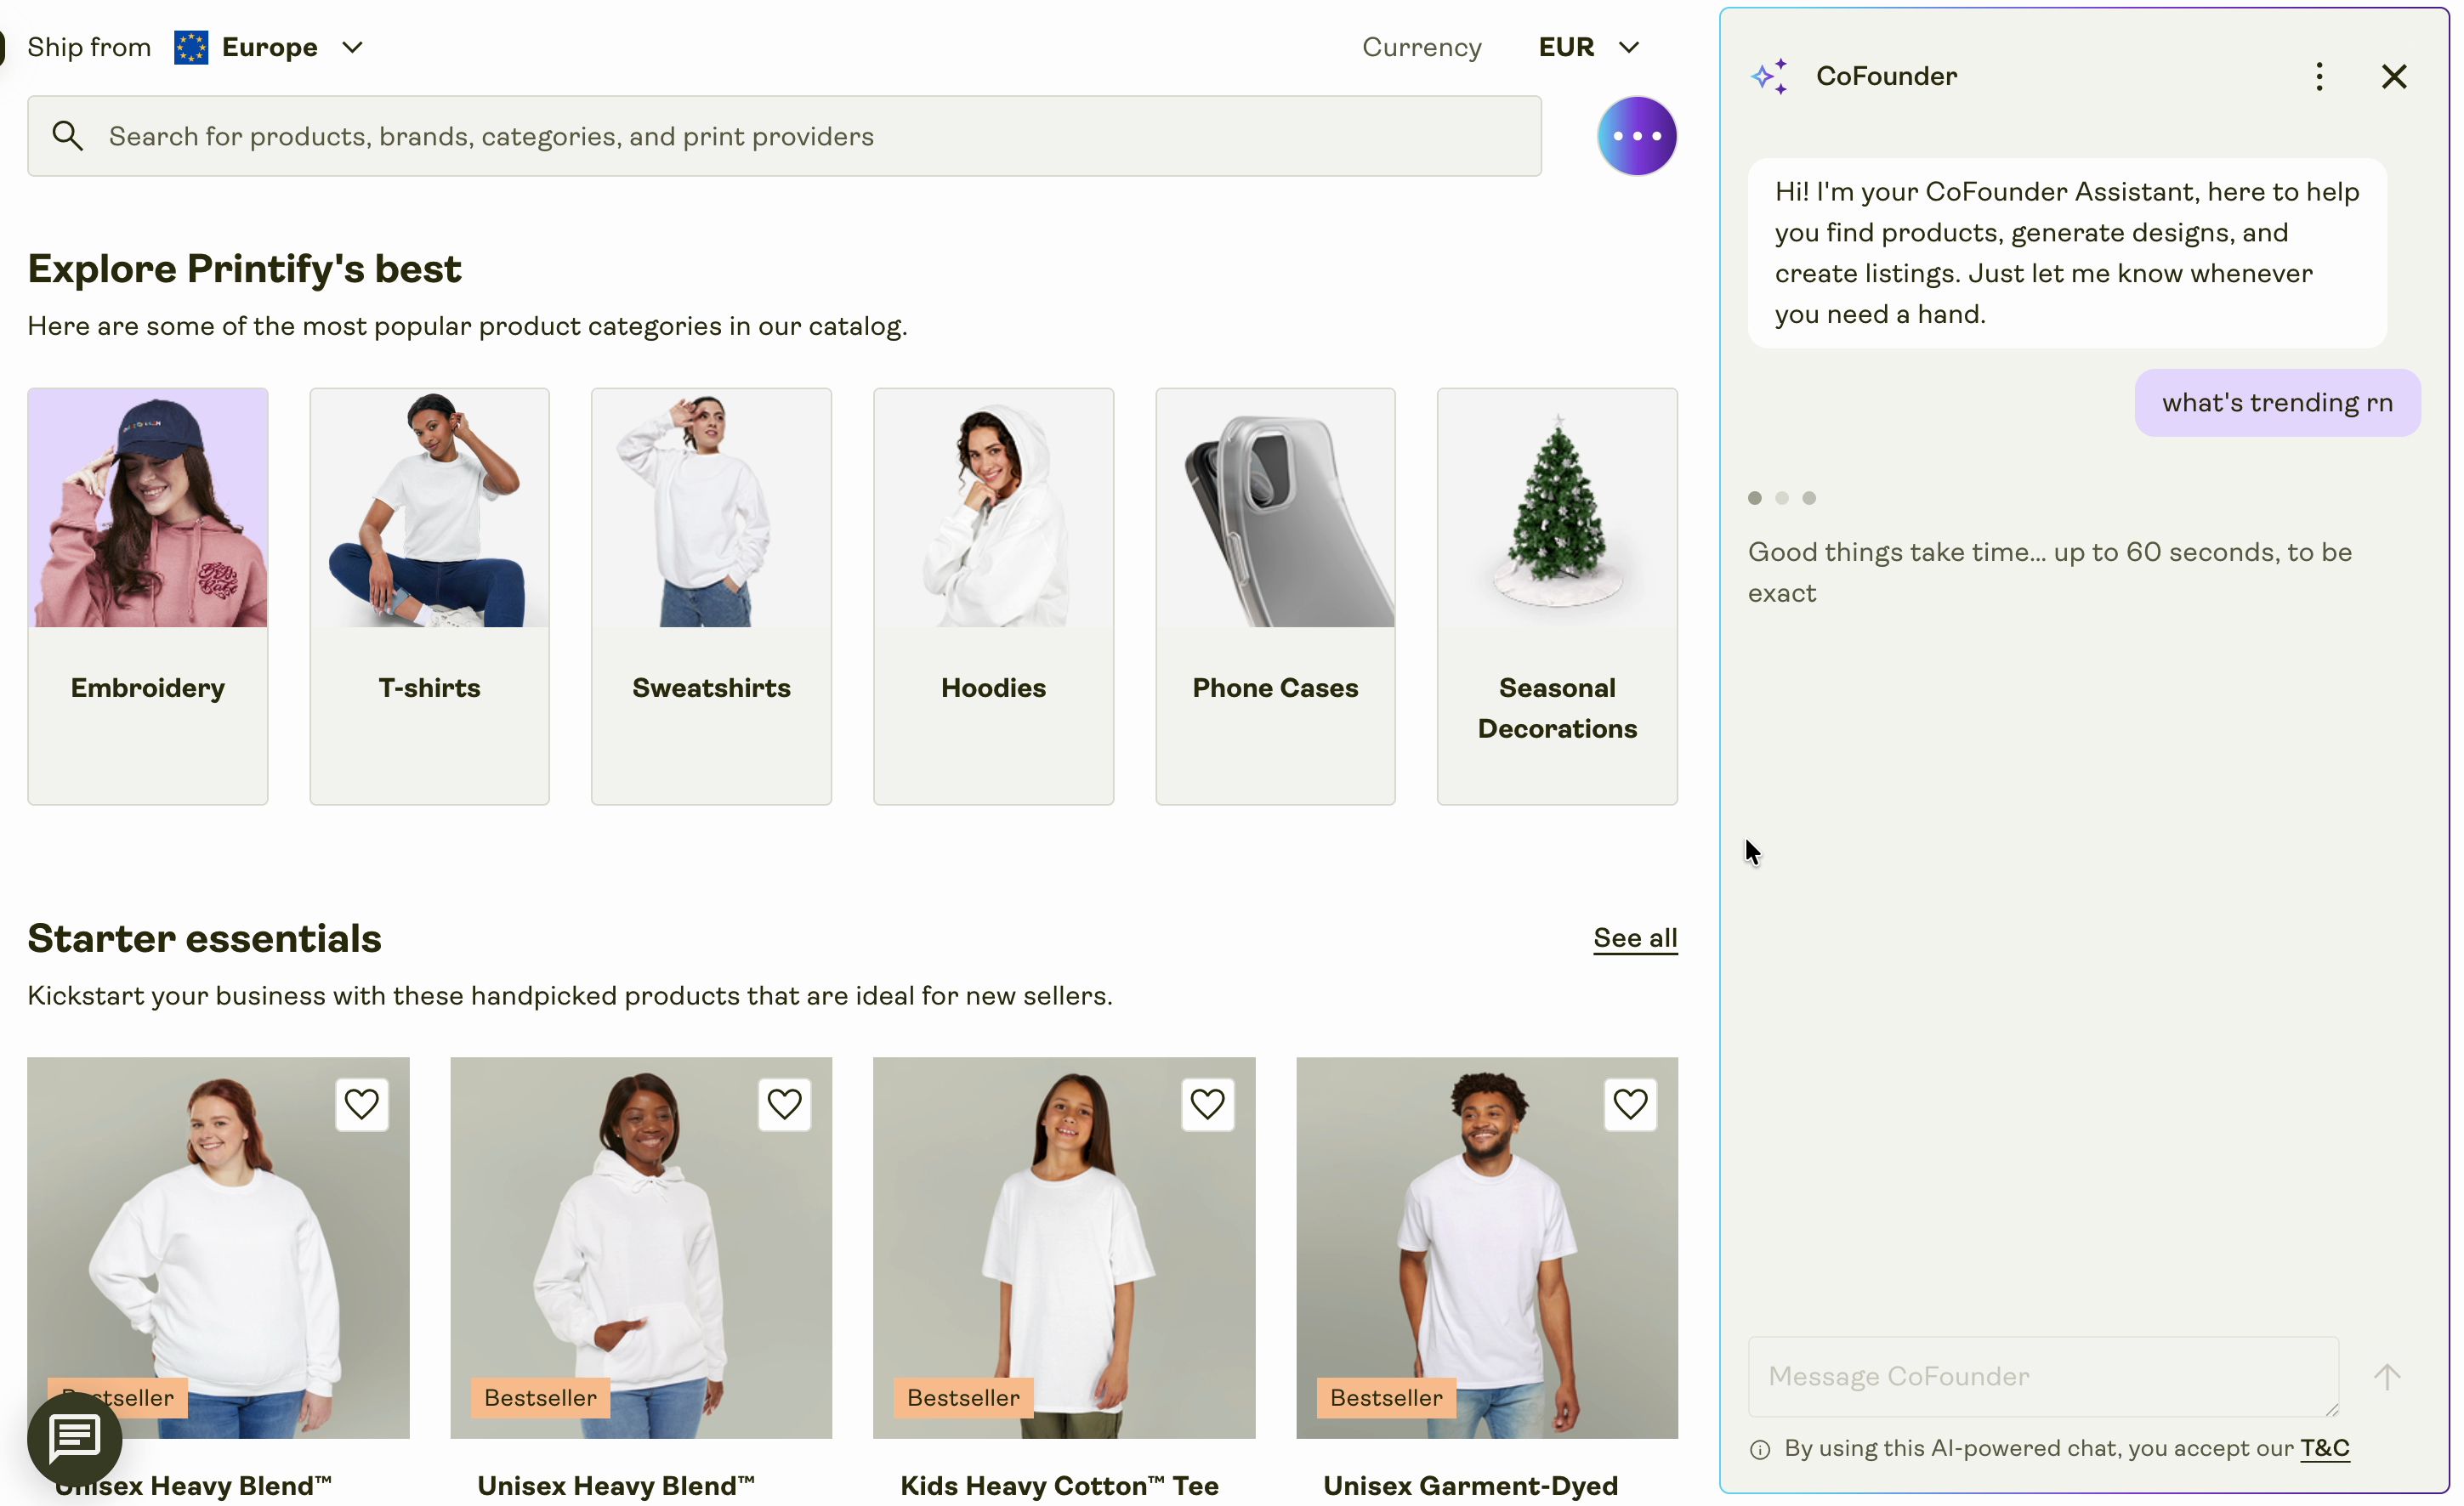2464x1506 pixels.
Task: Expand the Ship from Europe dropdown
Action: [x=352, y=47]
